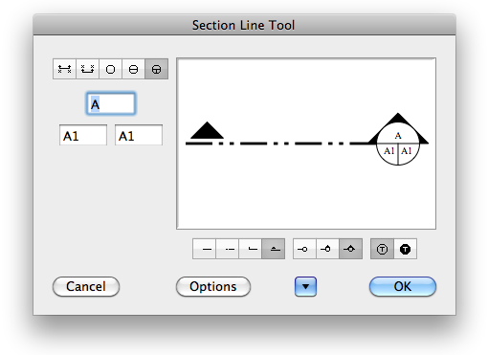Confirm the dialog with OK
Viewport: 488px width, 355px height.
403,286
